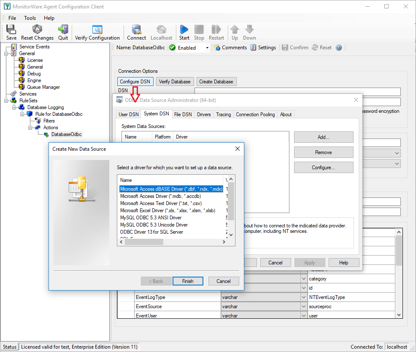This screenshot has width=416, height=352.
Task: Click Add... in ODBC Administrator
Action: (x=324, y=137)
